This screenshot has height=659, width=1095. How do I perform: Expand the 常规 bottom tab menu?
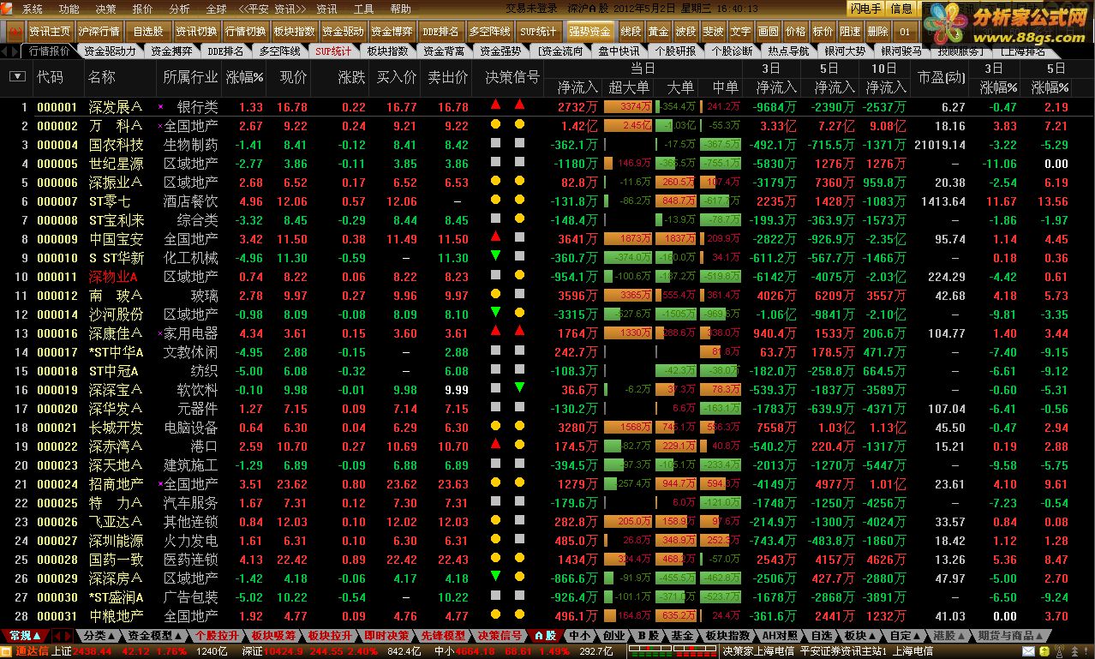coord(25,636)
